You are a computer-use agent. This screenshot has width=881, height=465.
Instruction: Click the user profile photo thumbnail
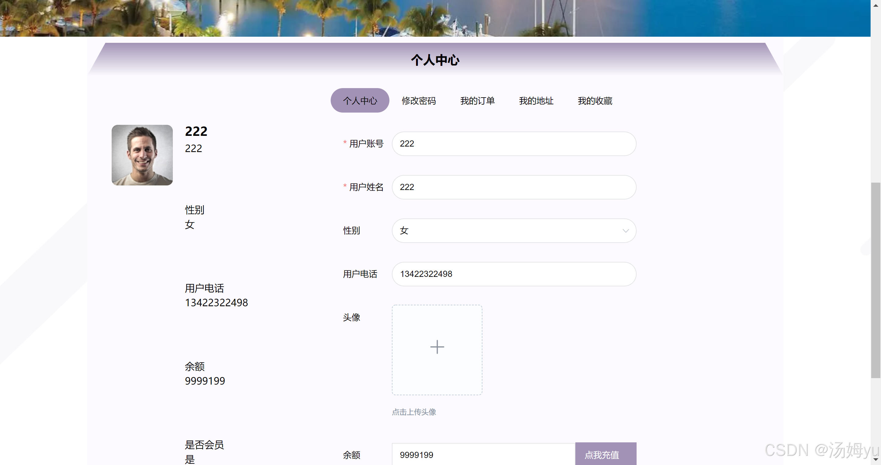click(142, 155)
